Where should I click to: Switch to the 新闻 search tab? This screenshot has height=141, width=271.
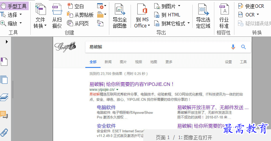pos(108,62)
